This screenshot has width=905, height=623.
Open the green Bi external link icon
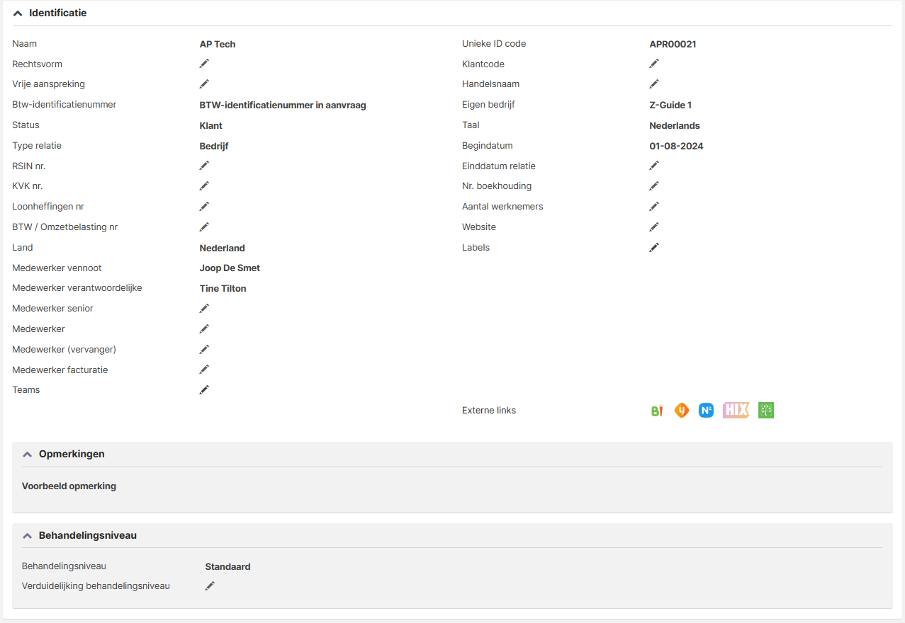[x=657, y=411]
